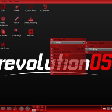Switch to virtual desktop 2

[38, 107]
